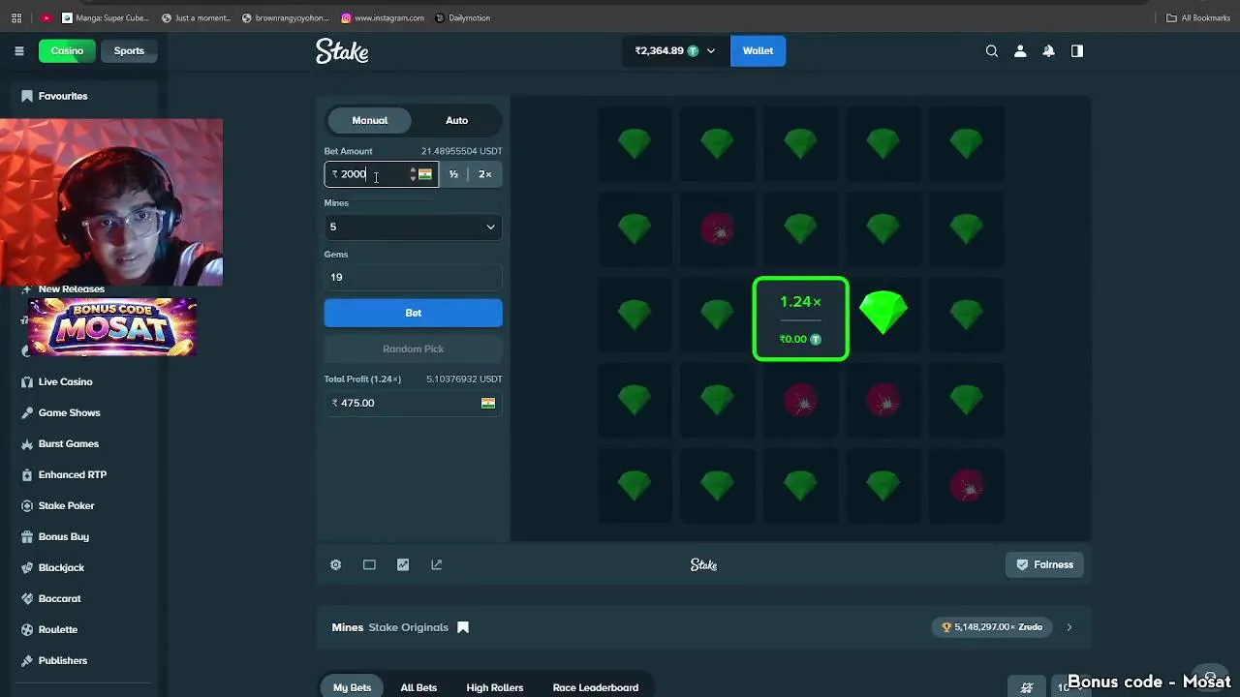Click the 5.10376932 USDT profit text
This screenshot has height=697, width=1240.
click(x=464, y=379)
